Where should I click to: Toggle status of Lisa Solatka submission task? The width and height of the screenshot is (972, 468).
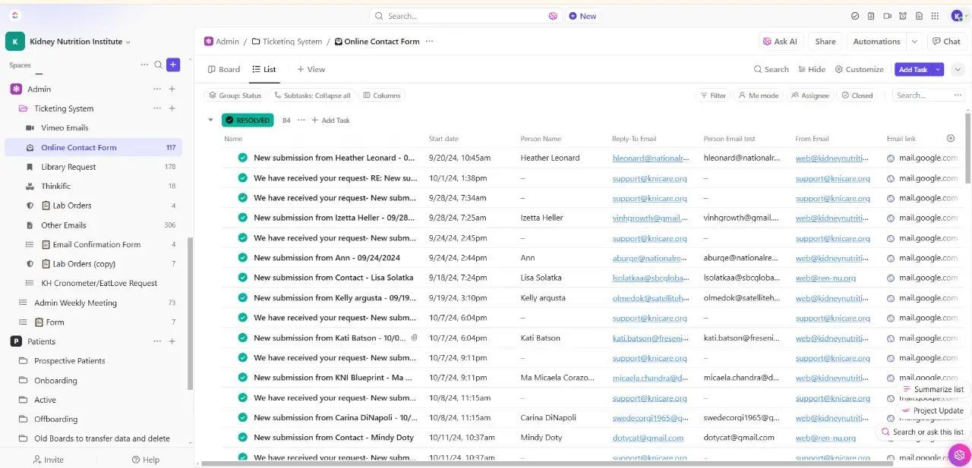[242, 278]
